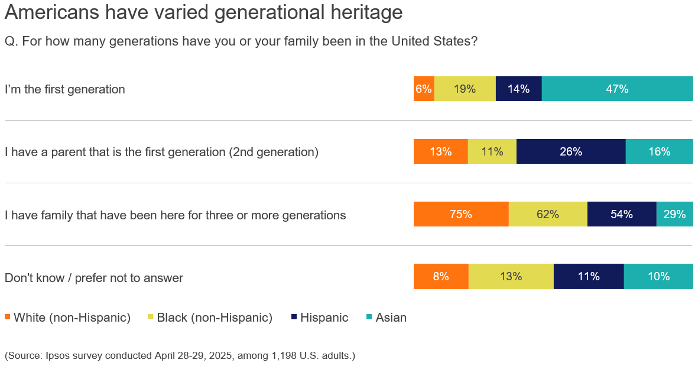Viewport: 698px width, 366px height.
Task: Select the 6% White first-generation bar segment
Action: 424,89
